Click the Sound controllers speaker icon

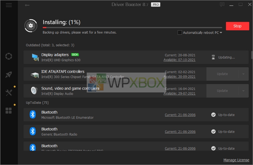click(x=34, y=90)
